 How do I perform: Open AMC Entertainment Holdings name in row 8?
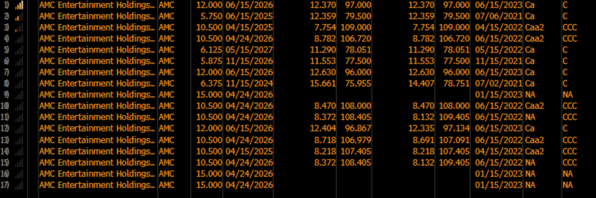[x=97, y=84]
